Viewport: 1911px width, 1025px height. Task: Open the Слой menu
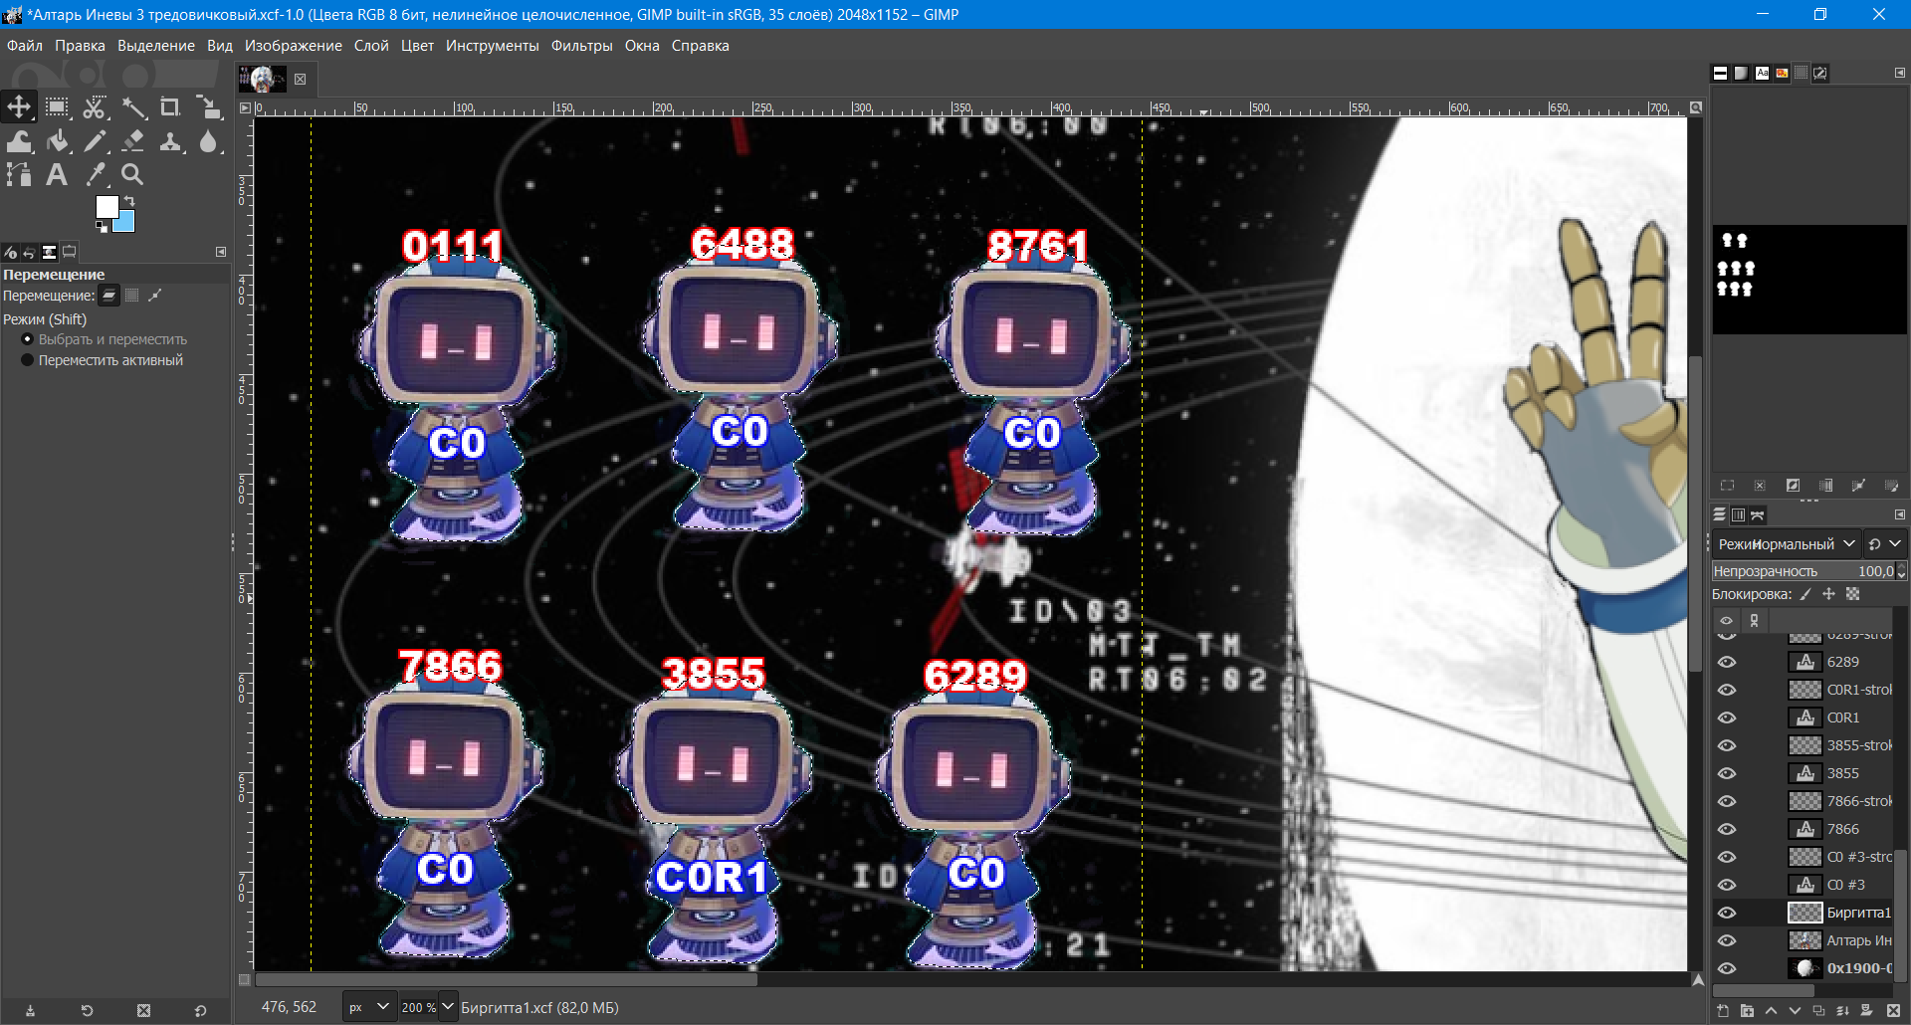coord(371,46)
